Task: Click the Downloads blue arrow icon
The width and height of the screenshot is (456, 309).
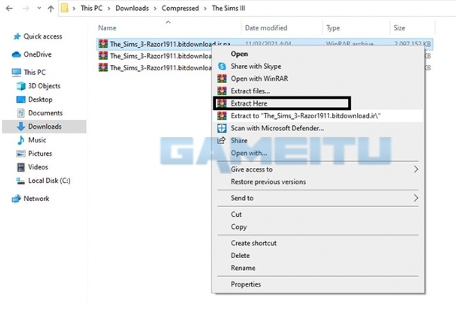Action: coord(21,127)
